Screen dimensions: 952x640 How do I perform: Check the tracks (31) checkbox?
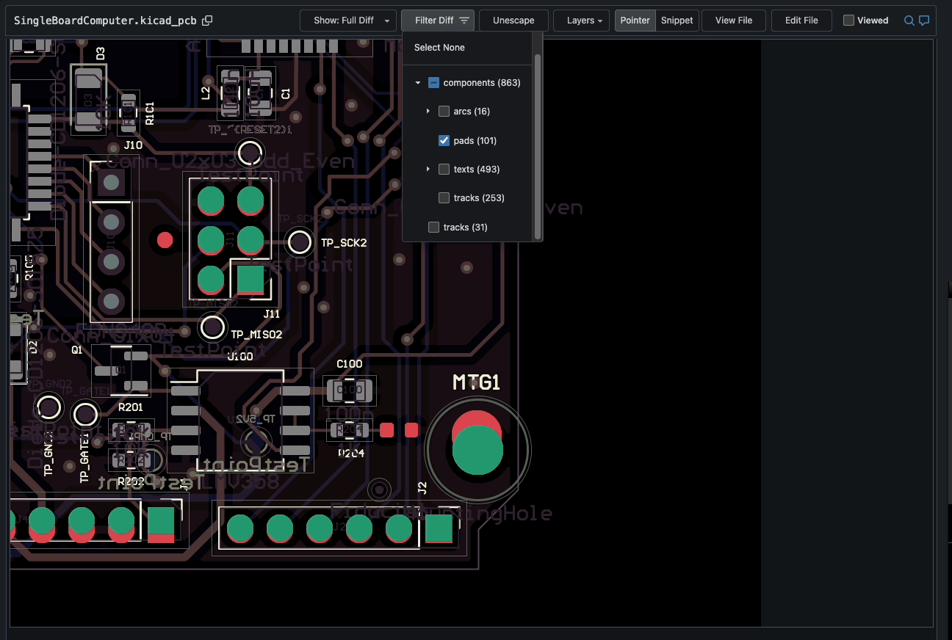coord(433,227)
